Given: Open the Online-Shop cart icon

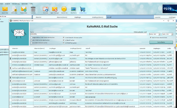Looking at the screenshot, I should click(x=83, y=9).
